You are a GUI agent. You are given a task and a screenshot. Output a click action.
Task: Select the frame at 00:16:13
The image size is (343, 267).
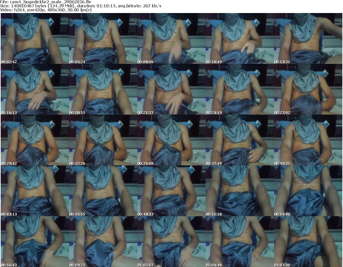[x=35, y=89]
